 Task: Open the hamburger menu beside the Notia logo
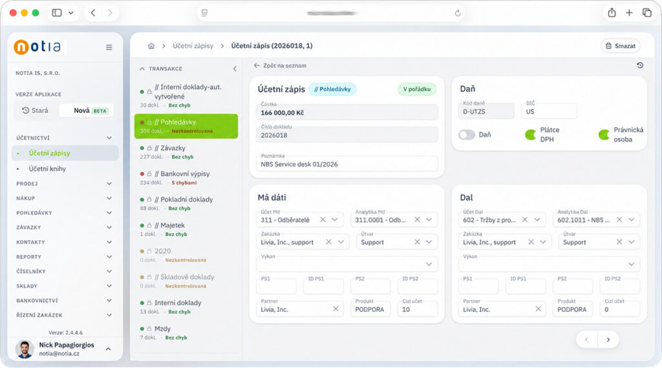tap(109, 47)
